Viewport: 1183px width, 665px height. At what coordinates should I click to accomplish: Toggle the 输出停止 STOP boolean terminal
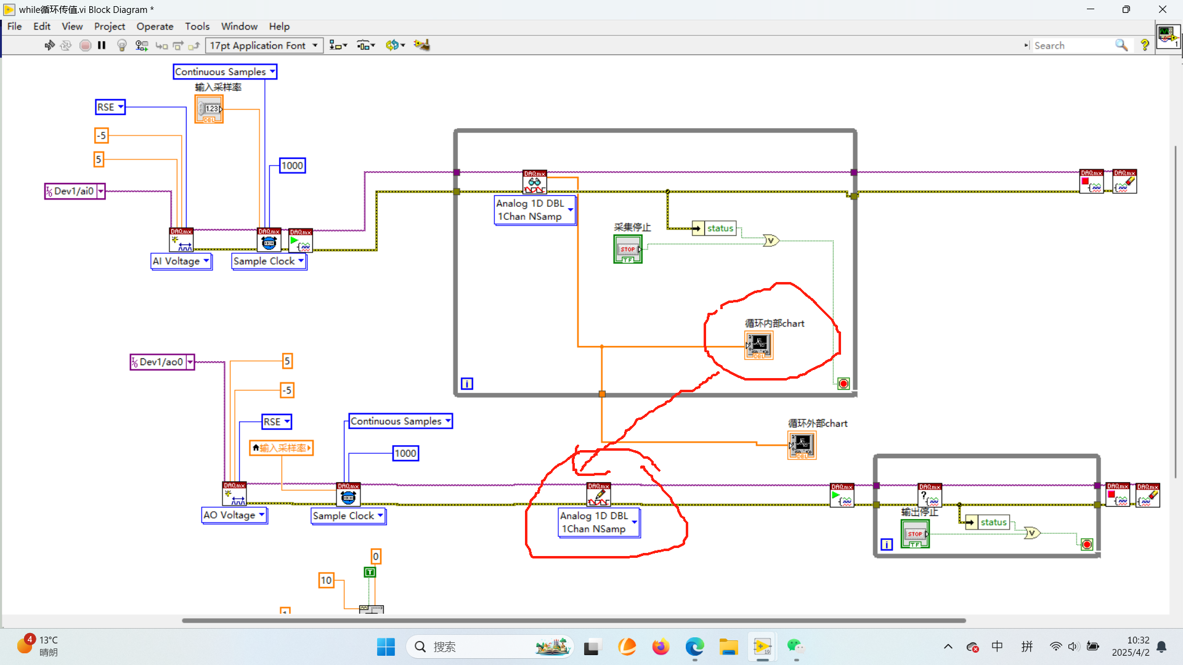915,534
